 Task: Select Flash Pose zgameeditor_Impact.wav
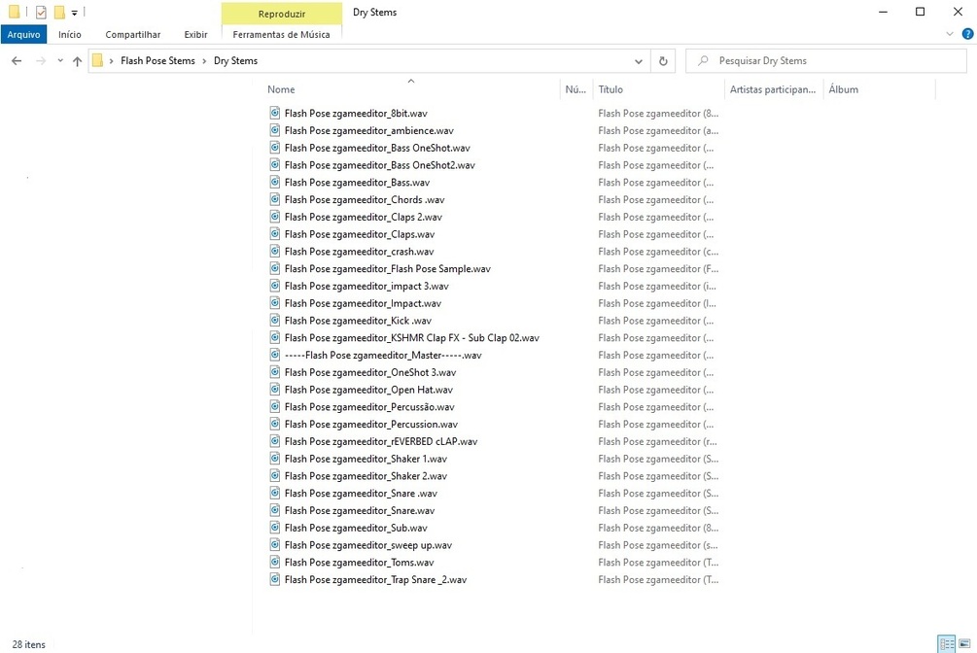pos(363,303)
